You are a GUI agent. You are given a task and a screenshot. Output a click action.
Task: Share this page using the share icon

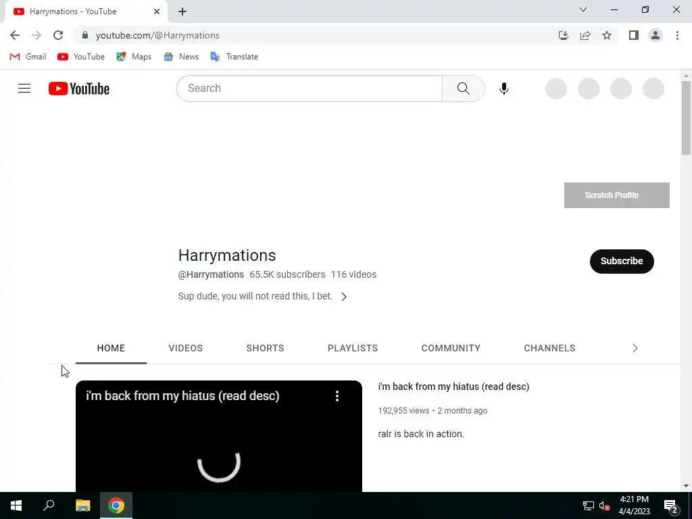(585, 35)
